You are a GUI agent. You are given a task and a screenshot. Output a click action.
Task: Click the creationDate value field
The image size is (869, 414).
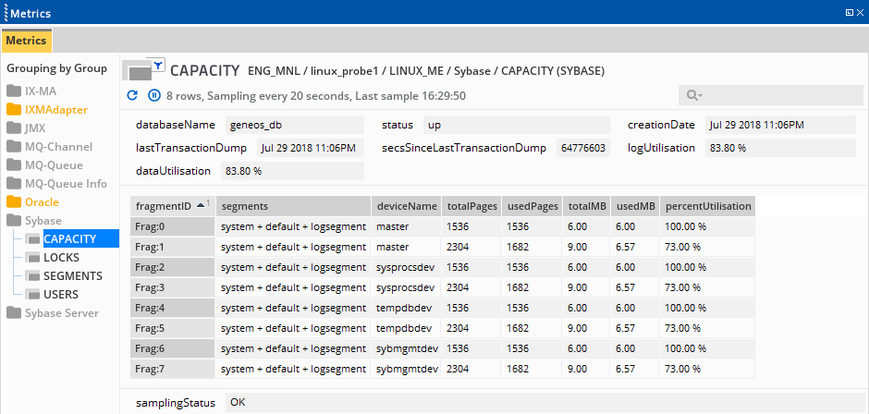point(780,126)
